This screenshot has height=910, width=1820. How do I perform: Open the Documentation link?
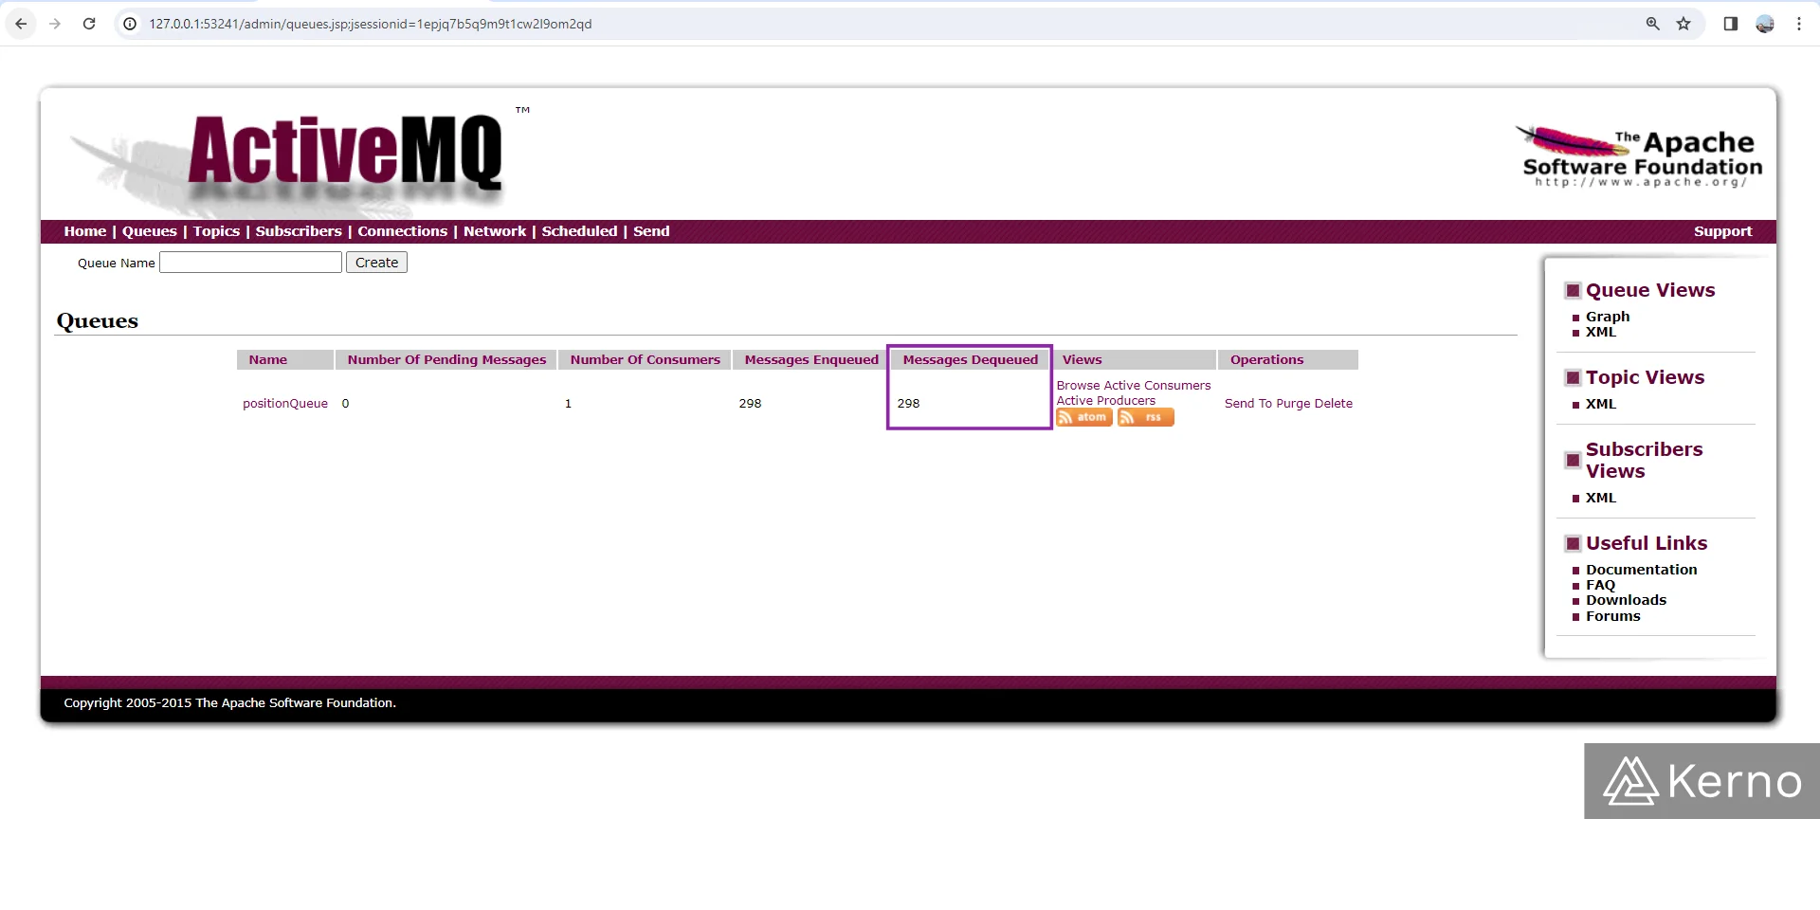(x=1642, y=570)
